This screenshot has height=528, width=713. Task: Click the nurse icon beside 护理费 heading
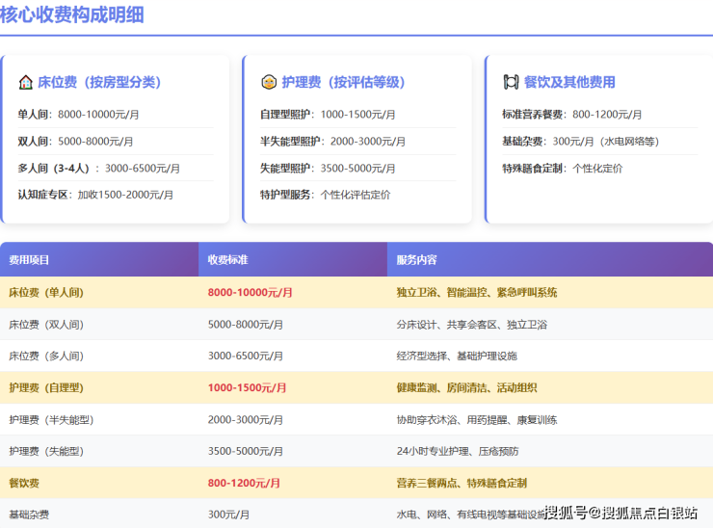[269, 83]
